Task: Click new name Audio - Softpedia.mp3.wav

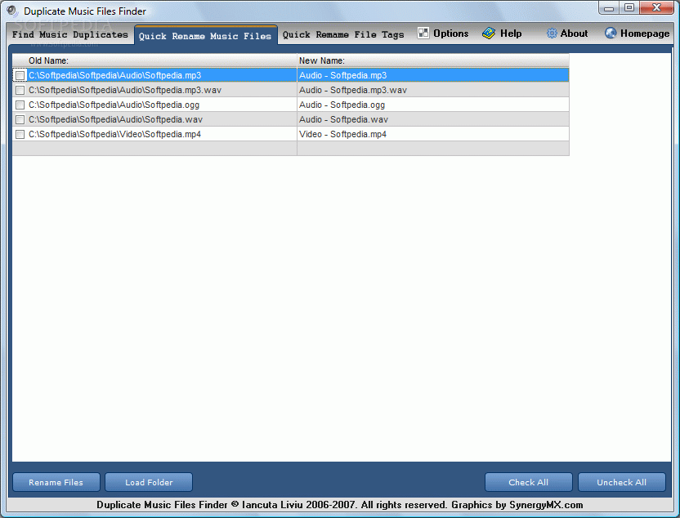Action: (353, 90)
